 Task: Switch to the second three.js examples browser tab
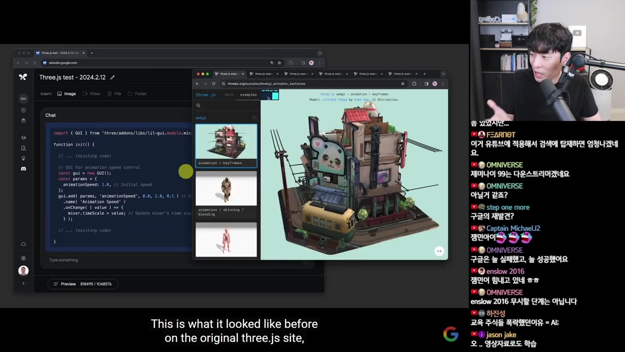point(264,74)
